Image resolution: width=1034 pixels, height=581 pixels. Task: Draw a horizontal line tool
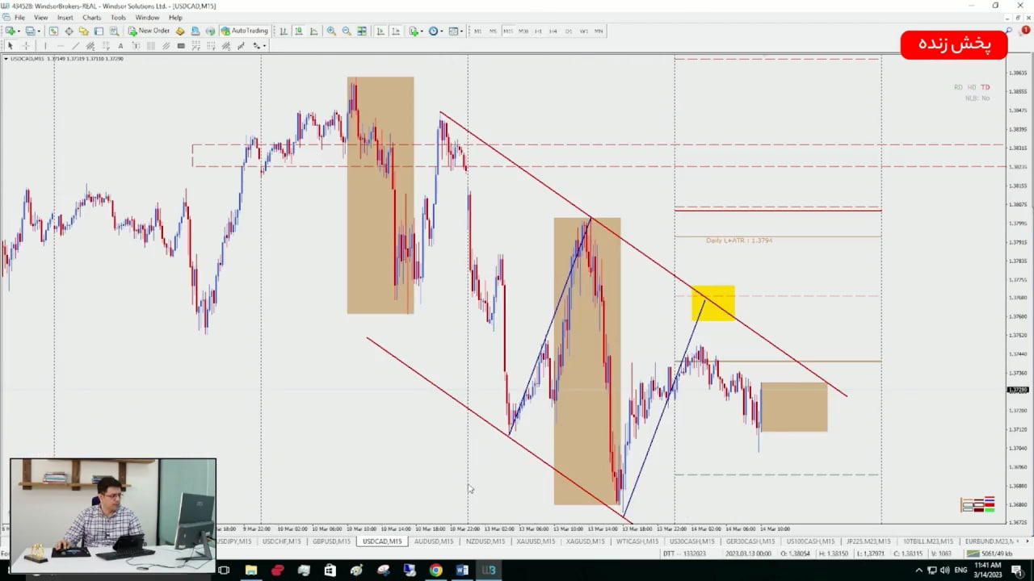click(60, 46)
